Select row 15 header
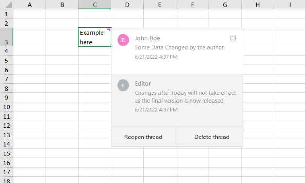 pos(6,153)
